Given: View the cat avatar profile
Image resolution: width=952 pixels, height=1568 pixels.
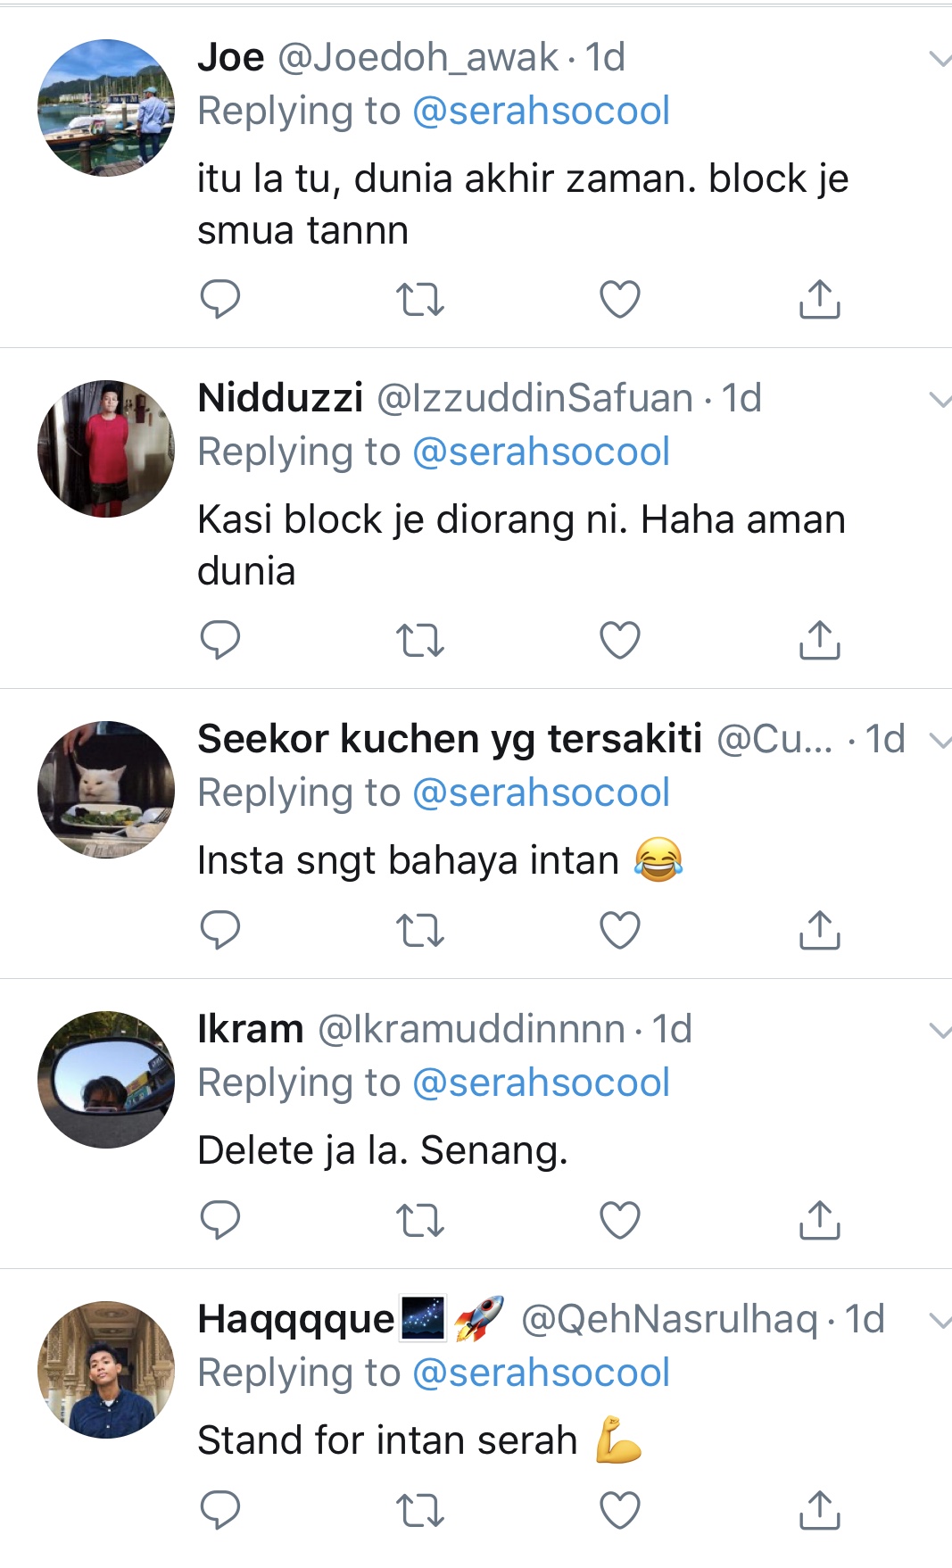Looking at the screenshot, I should click(106, 790).
